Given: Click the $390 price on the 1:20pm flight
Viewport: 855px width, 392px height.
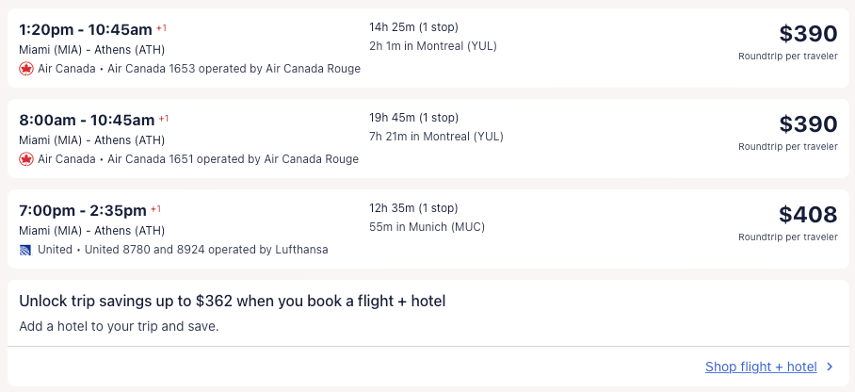Looking at the screenshot, I should [x=807, y=34].
